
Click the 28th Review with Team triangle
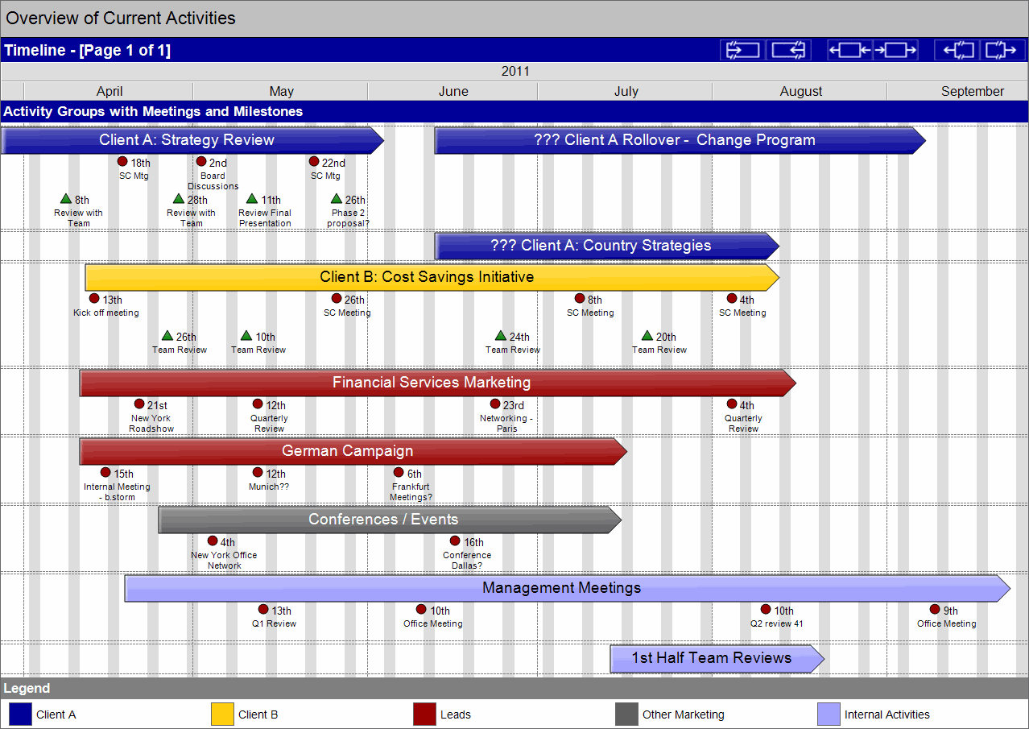(x=179, y=199)
